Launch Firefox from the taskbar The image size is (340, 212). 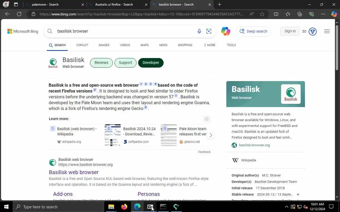coord(124,207)
